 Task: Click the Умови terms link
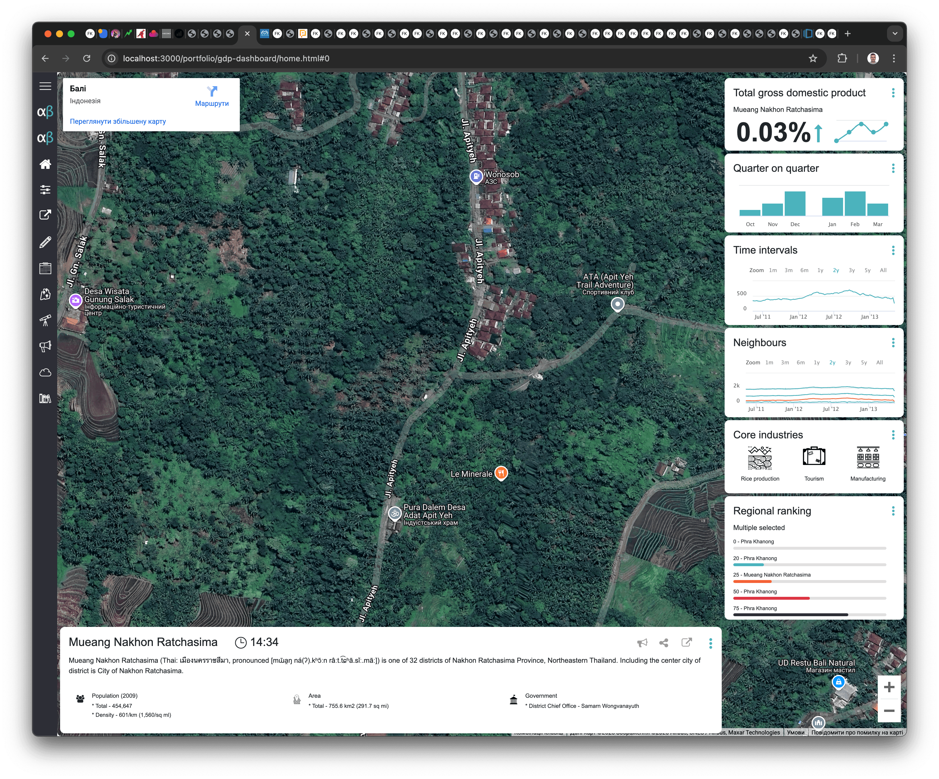click(795, 732)
